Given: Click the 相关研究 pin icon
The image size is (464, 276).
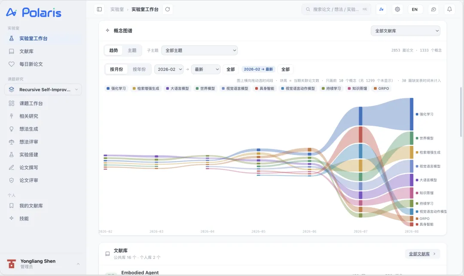Looking at the screenshot, I should [11, 116].
